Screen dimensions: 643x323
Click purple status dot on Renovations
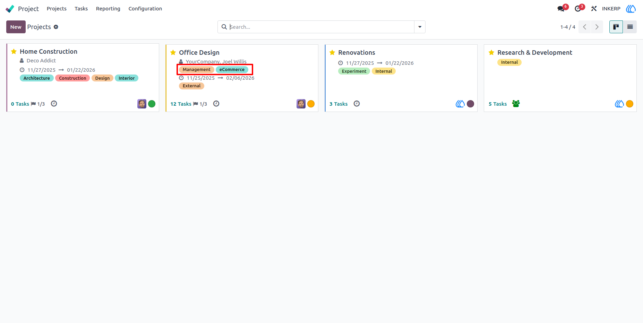click(x=471, y=104)
